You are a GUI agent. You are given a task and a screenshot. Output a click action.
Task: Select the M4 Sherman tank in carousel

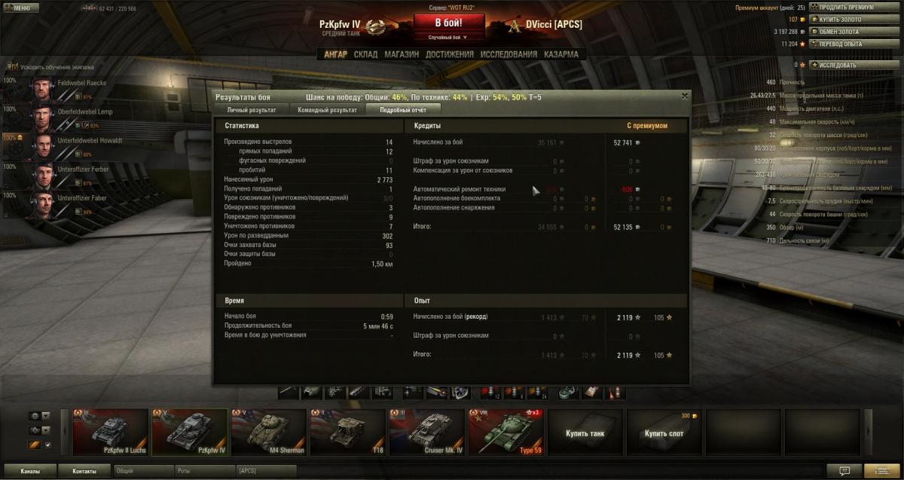269,432
